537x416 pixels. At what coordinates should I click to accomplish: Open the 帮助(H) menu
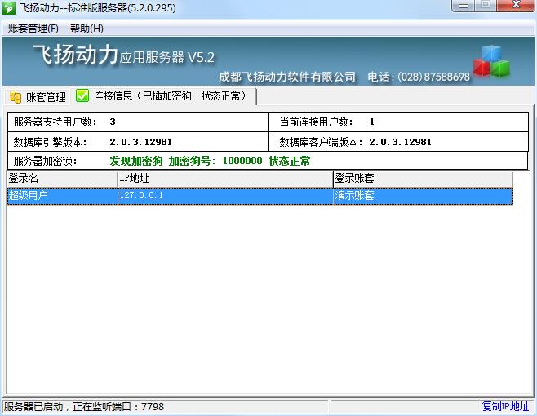87,28
